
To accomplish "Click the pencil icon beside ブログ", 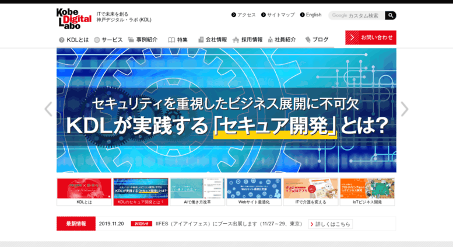I will click(x=308, y=40).
